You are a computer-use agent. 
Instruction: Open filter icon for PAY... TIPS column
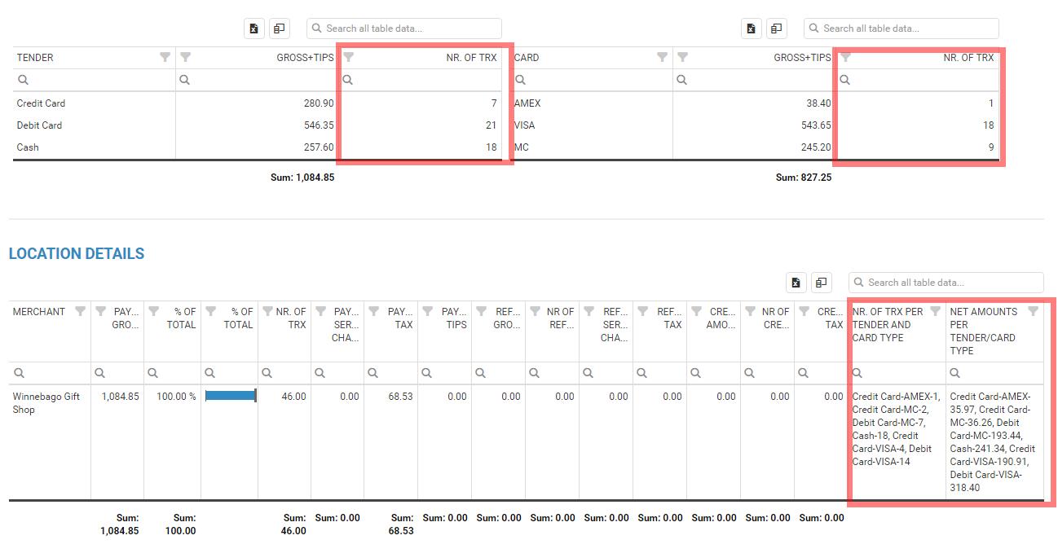[x=429, y=311]
